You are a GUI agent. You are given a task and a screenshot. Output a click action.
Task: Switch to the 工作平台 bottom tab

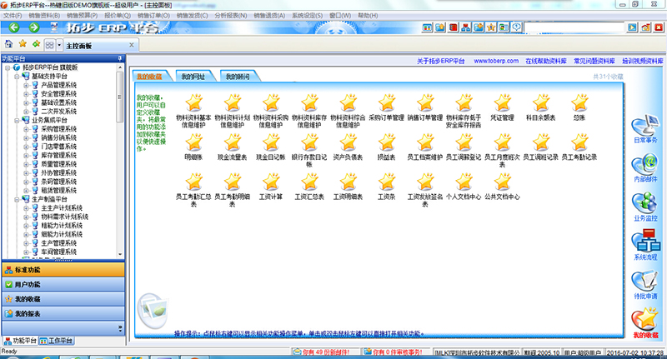point(60,341)
